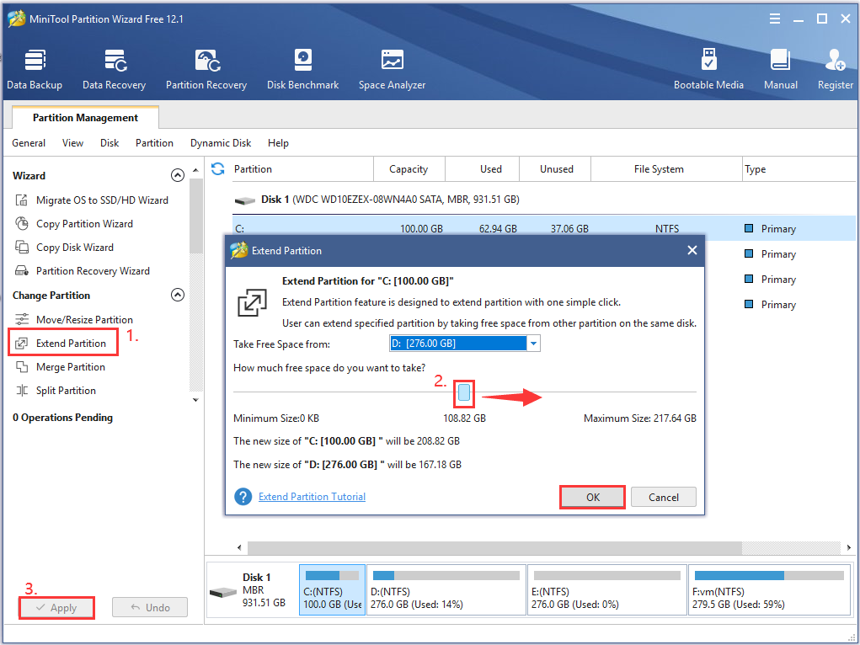This screenshot has height=645, width=860.
Task: Open the Help menu
Action: pyautogui.click(x=278, y=143)
